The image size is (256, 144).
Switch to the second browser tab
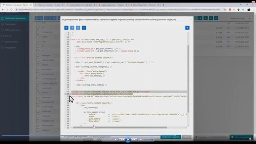coord(48,5)
